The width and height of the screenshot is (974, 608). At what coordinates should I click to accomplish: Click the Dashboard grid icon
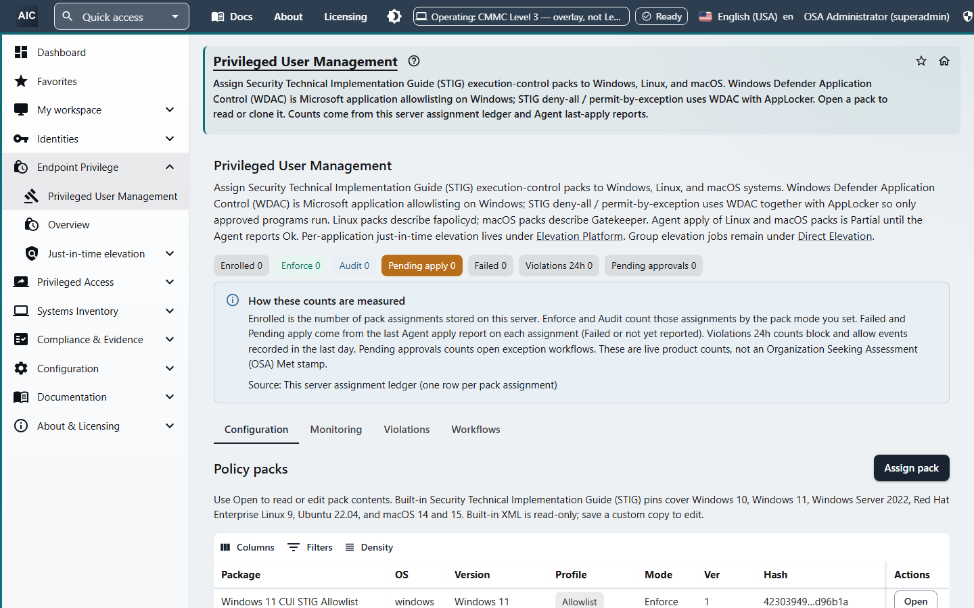21,52
